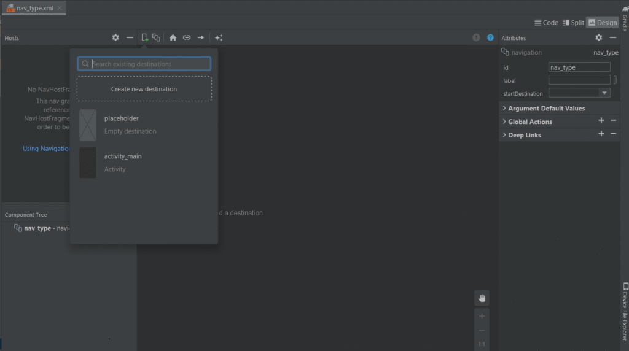Open the Gradle side panel
629x351 pixels.
point(625,18)
